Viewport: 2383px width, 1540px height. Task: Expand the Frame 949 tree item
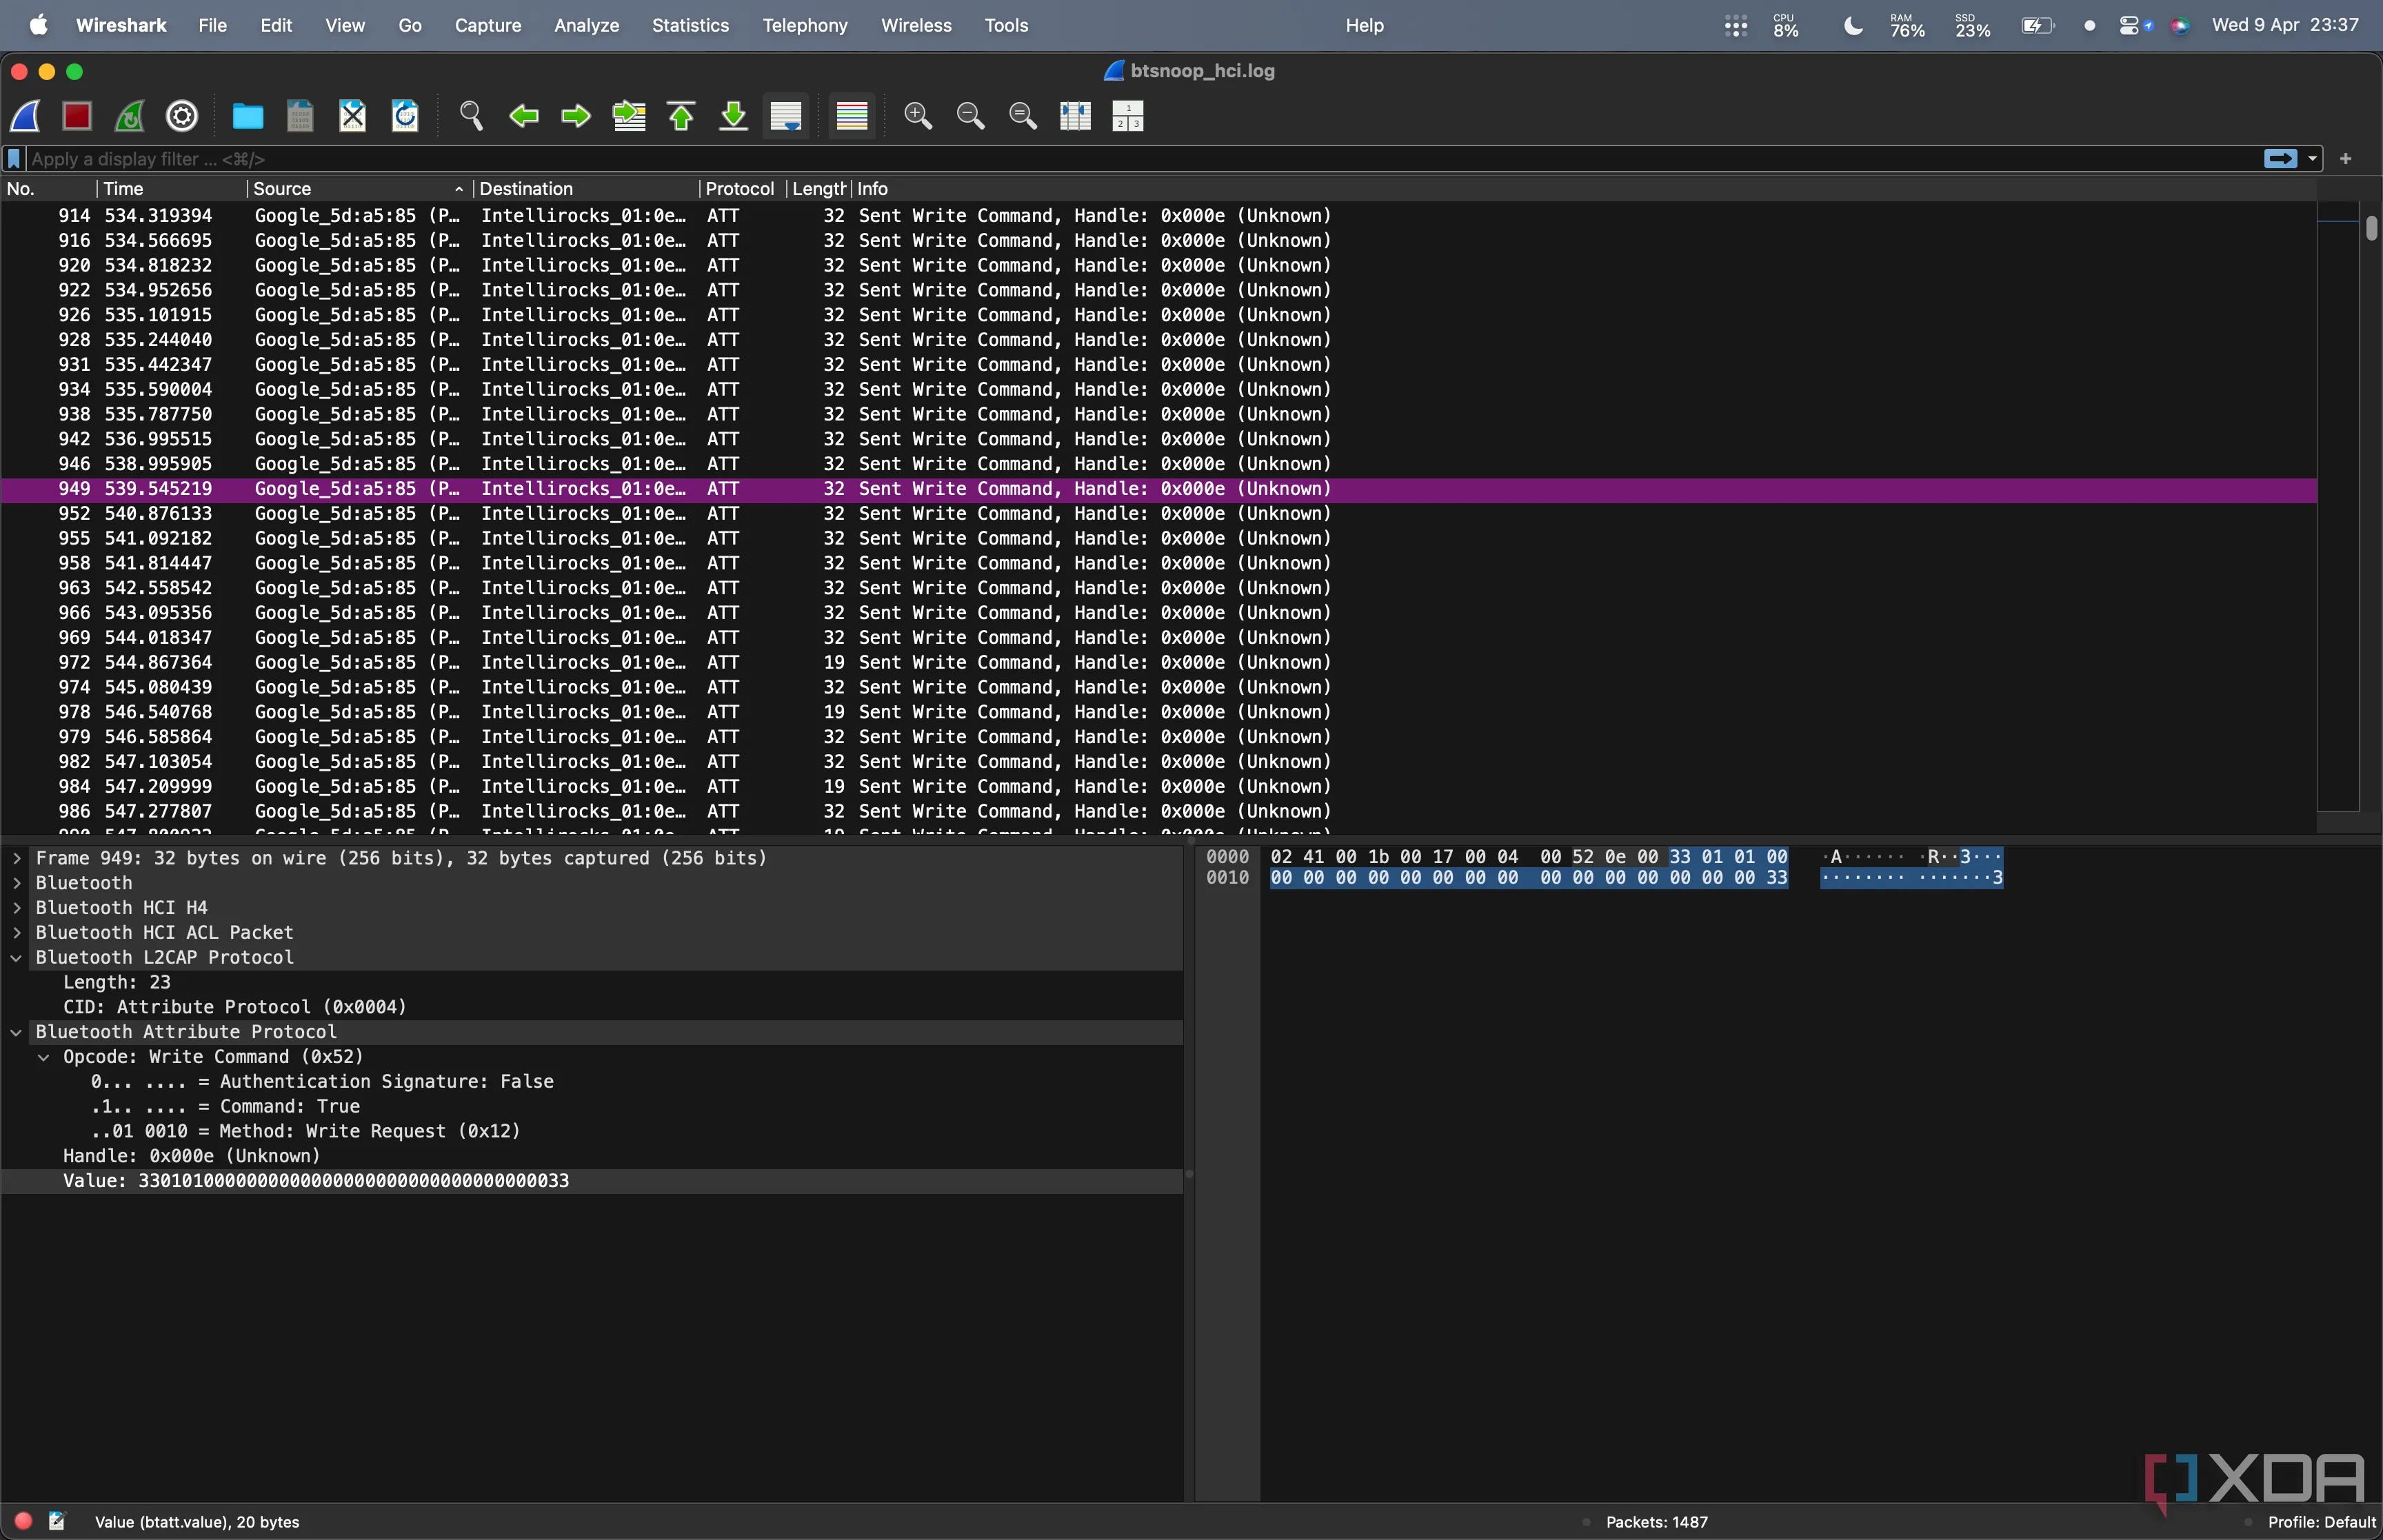click(x=17, y=858)
